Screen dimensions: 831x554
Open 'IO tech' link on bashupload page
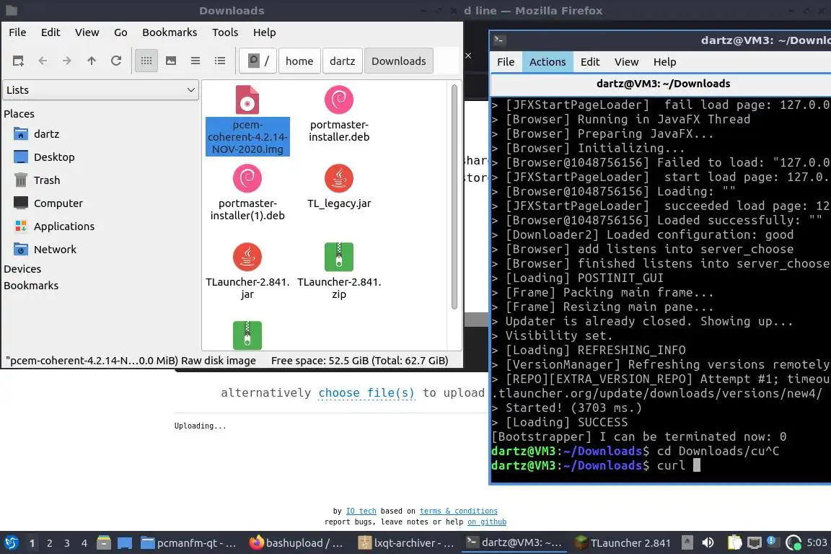click(x=361, y=511)
